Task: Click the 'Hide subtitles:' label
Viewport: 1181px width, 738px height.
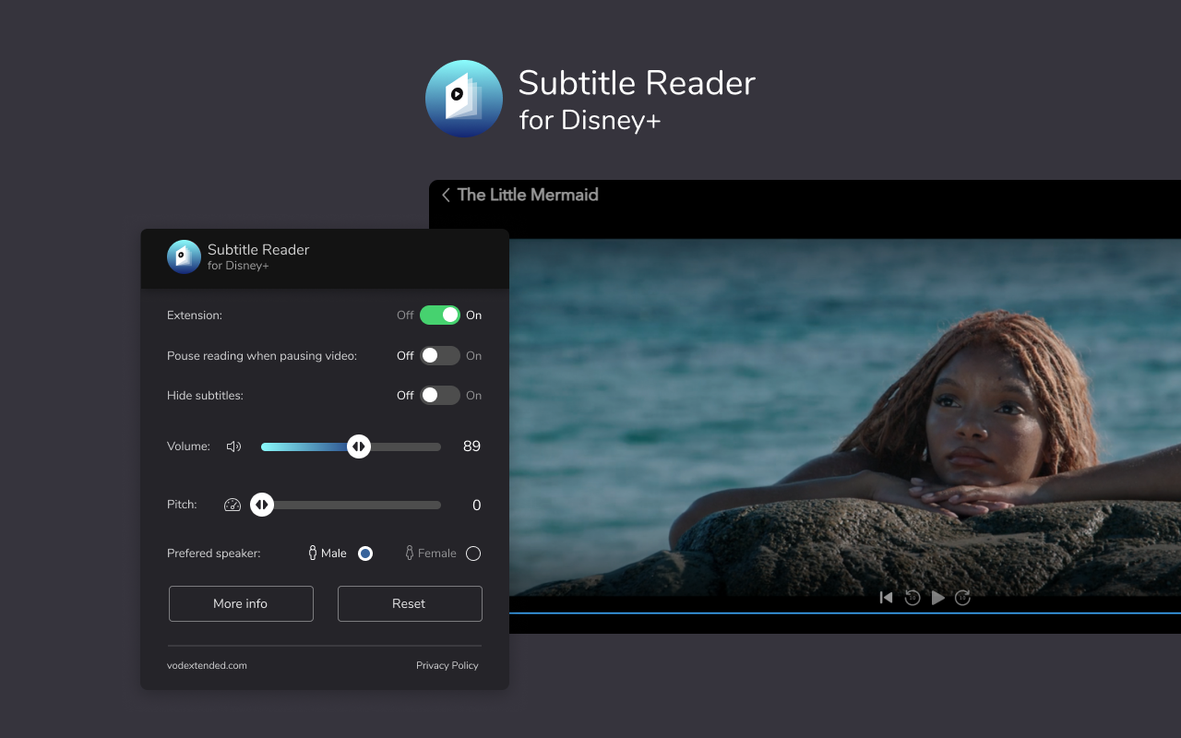Action: [205, 396]
